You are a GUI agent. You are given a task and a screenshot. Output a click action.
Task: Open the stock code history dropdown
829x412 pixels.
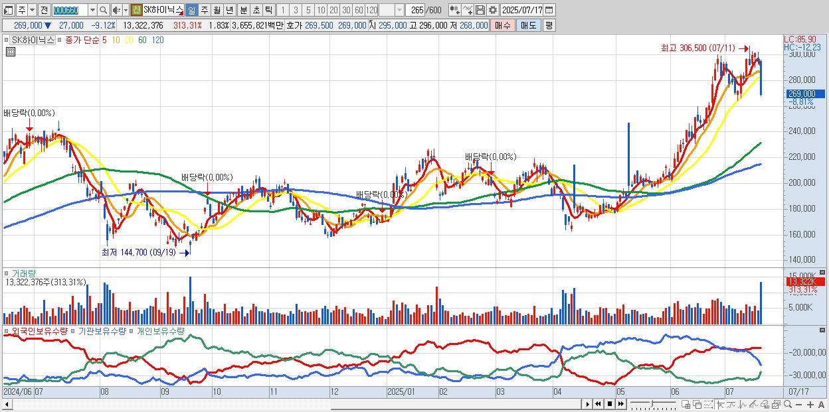coord(92,10)
